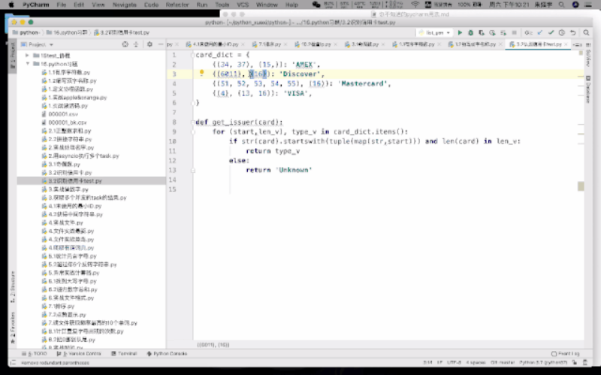Open the File menu

click(61, 5)
